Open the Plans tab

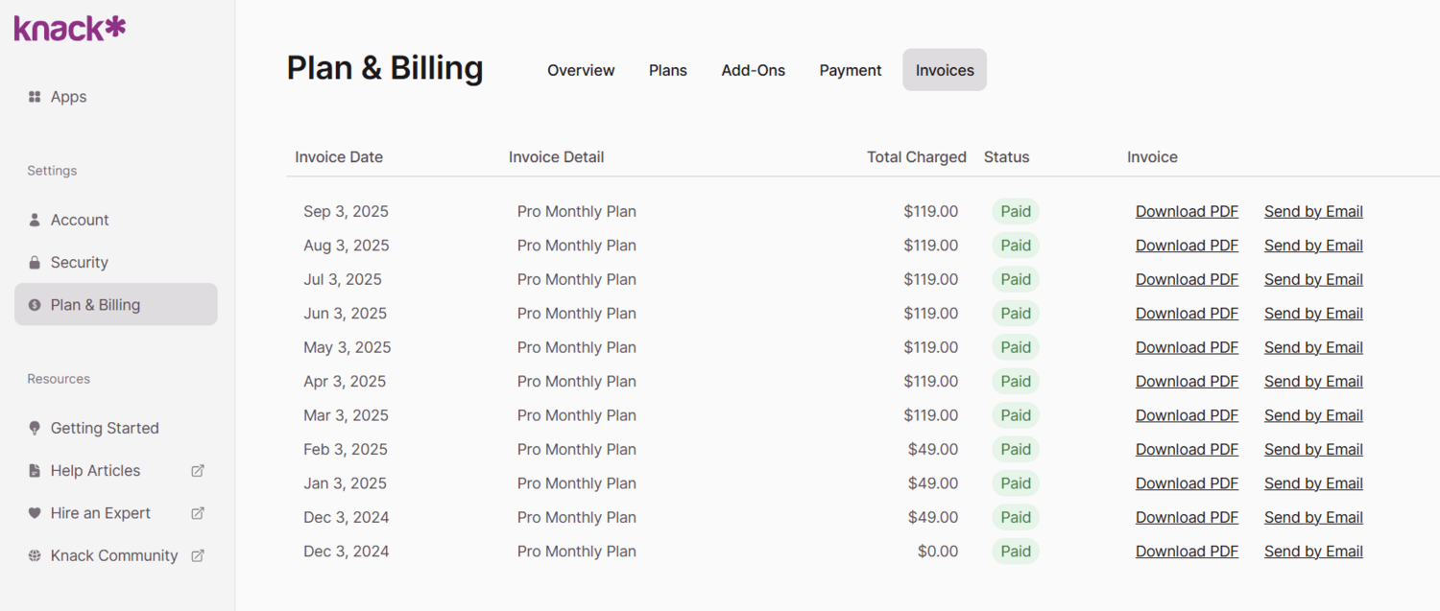[668, 69]
